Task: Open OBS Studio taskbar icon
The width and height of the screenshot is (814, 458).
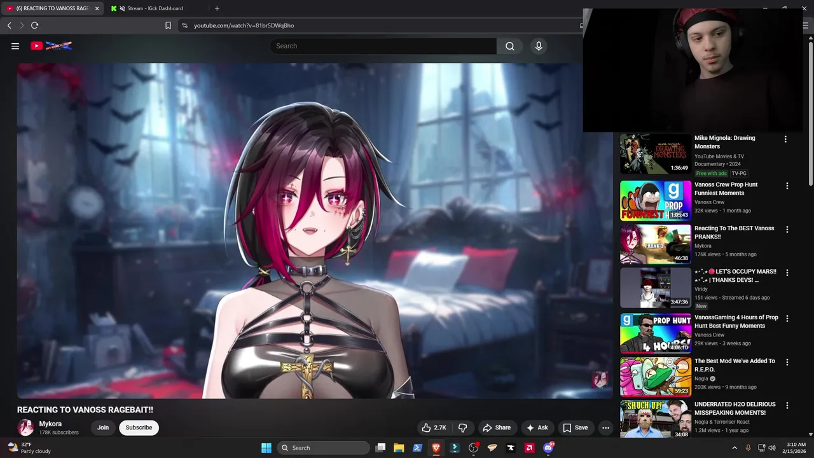Action: click(473, 448)
